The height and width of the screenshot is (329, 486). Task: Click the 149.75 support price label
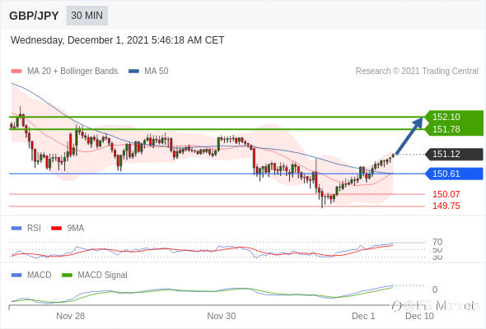tap(446, 206)
